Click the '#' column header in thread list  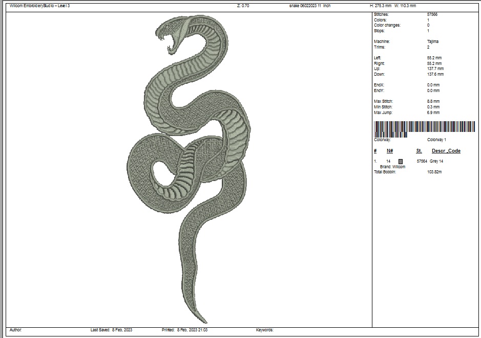coord(375,151)
